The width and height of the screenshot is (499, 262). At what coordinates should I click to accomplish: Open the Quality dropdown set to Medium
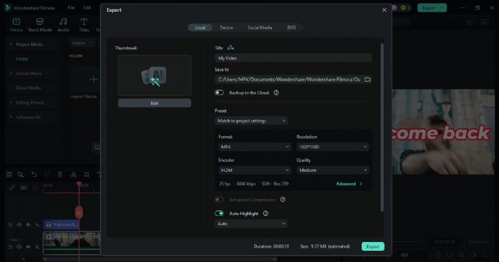[x=332, y=170]
